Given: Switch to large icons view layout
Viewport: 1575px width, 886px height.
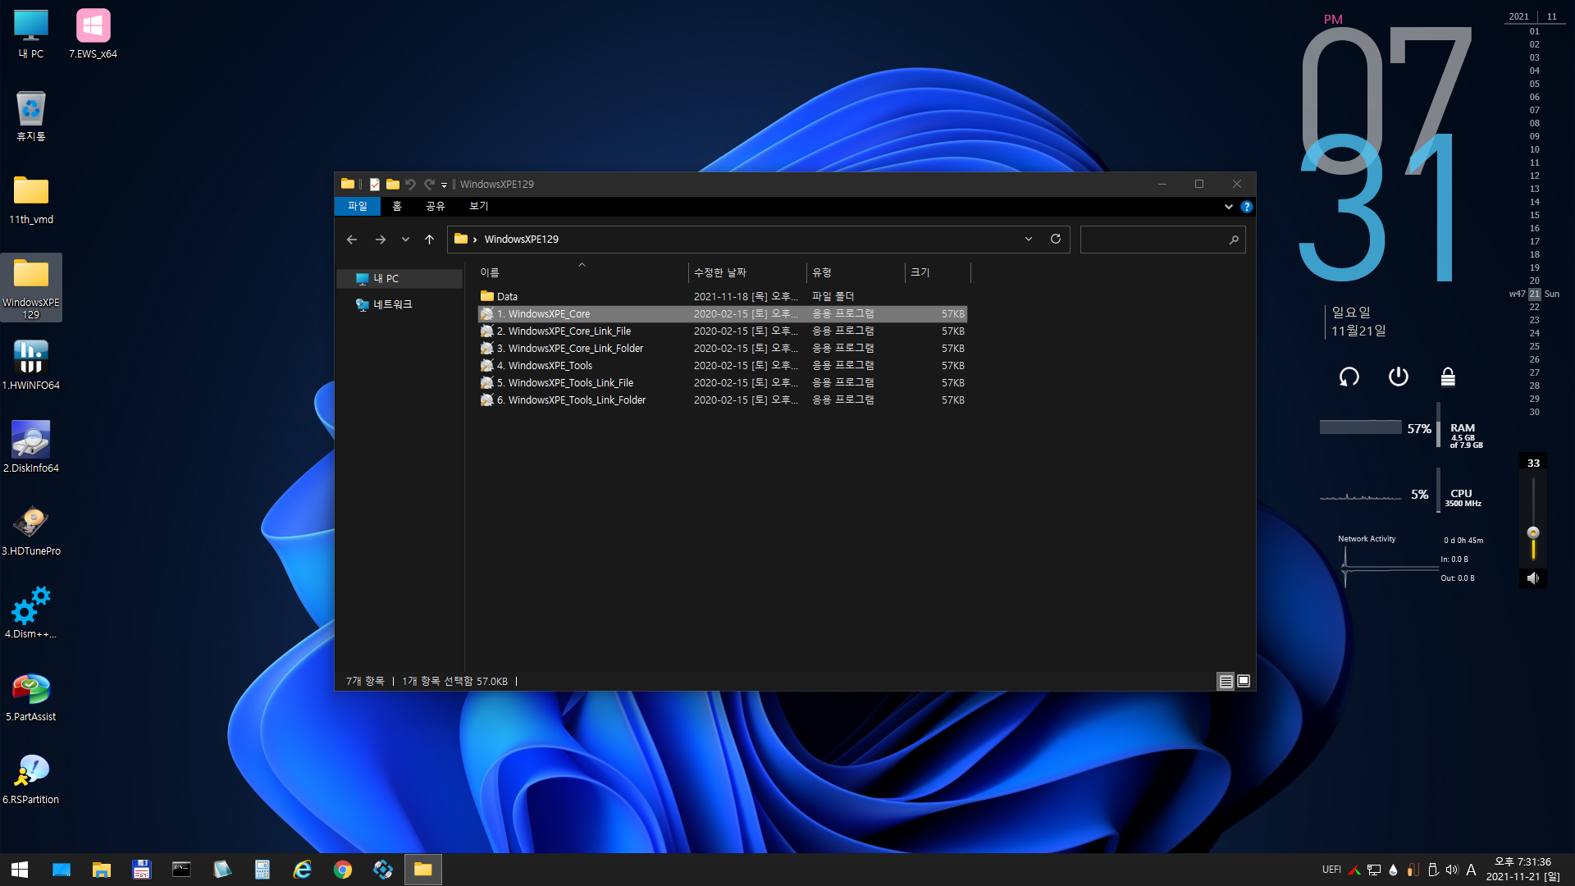Looking at the screenshot, I should [x=1244, y=681].
